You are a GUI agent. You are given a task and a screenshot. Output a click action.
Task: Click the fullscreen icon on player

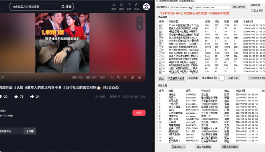[x=139, y=77]
